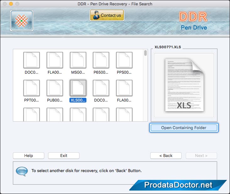
Task: Select the PPS00... file icon
Action: click(x=124, y=60)
